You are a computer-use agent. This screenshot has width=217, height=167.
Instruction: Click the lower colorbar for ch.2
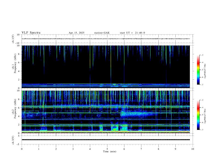[x=198, y=115]
